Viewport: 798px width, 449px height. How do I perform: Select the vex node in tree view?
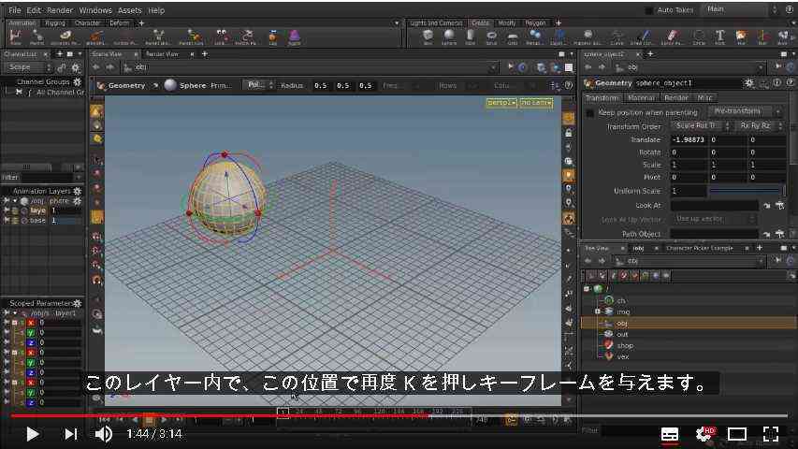coord(623,356)
